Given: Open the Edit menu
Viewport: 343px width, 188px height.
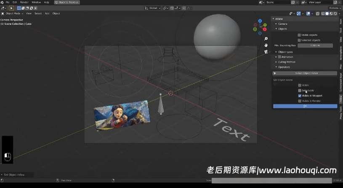Looking at the screenshot, I should 15,2.
